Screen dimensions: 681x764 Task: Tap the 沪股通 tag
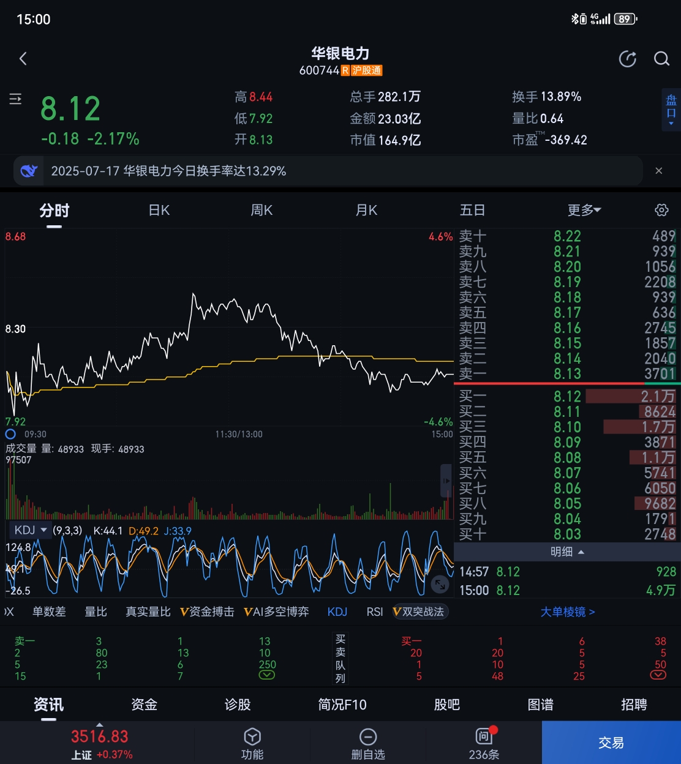366,70
